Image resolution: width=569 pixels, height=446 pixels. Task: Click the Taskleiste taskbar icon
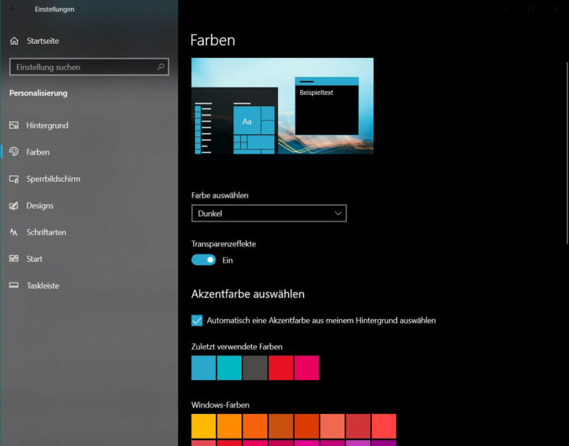(14, 286)
